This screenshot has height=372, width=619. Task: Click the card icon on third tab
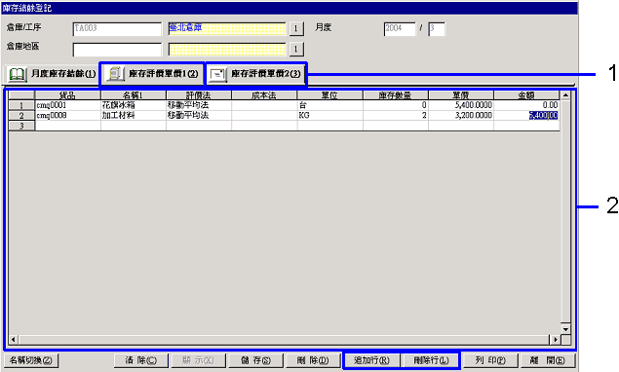pyautogui.click(x=217, y=74)
